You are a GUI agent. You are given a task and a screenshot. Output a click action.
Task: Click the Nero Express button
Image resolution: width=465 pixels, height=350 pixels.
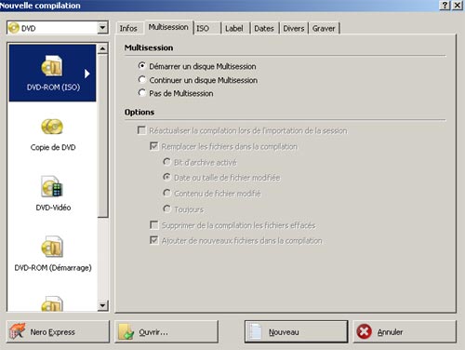[x=58, y=331]
